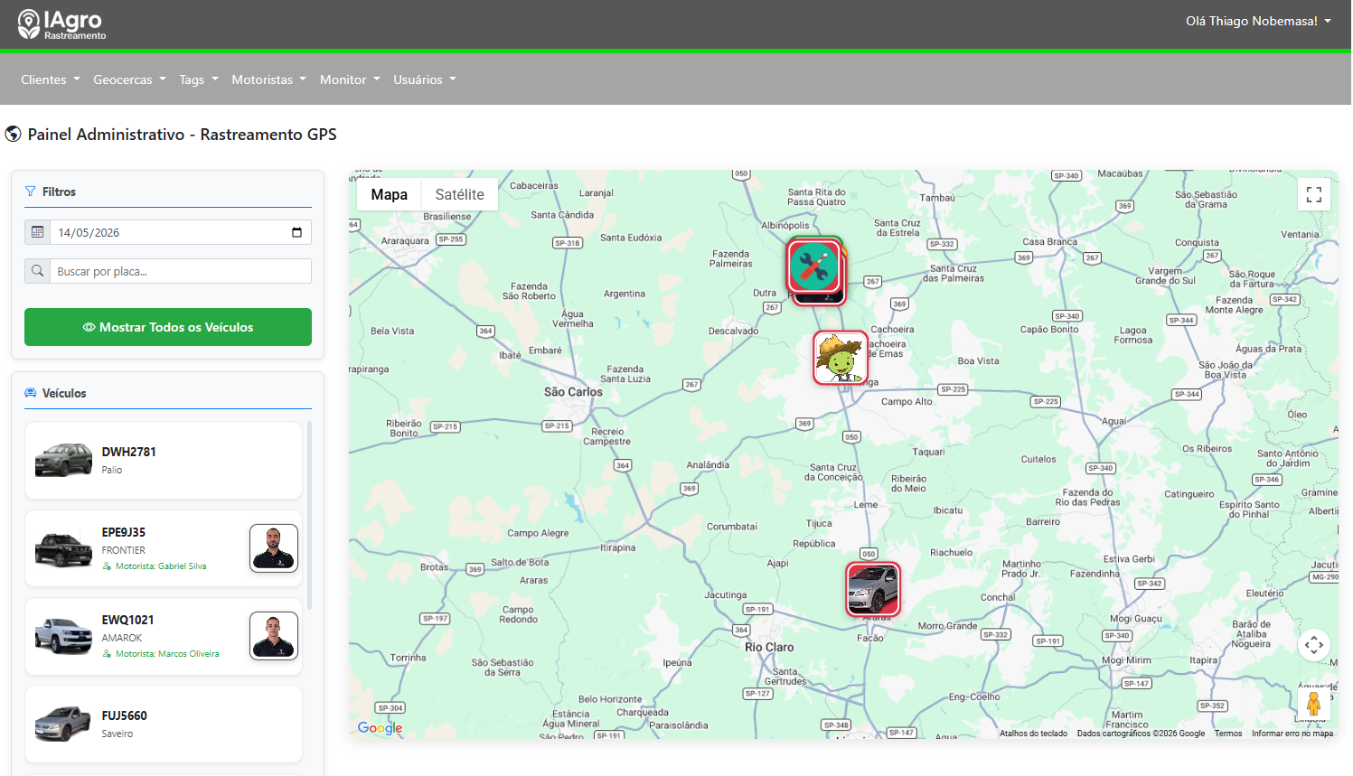Open the Usuários dropdown menu
This screenshot has height=776, width=1353.
(x=425, y=79)
